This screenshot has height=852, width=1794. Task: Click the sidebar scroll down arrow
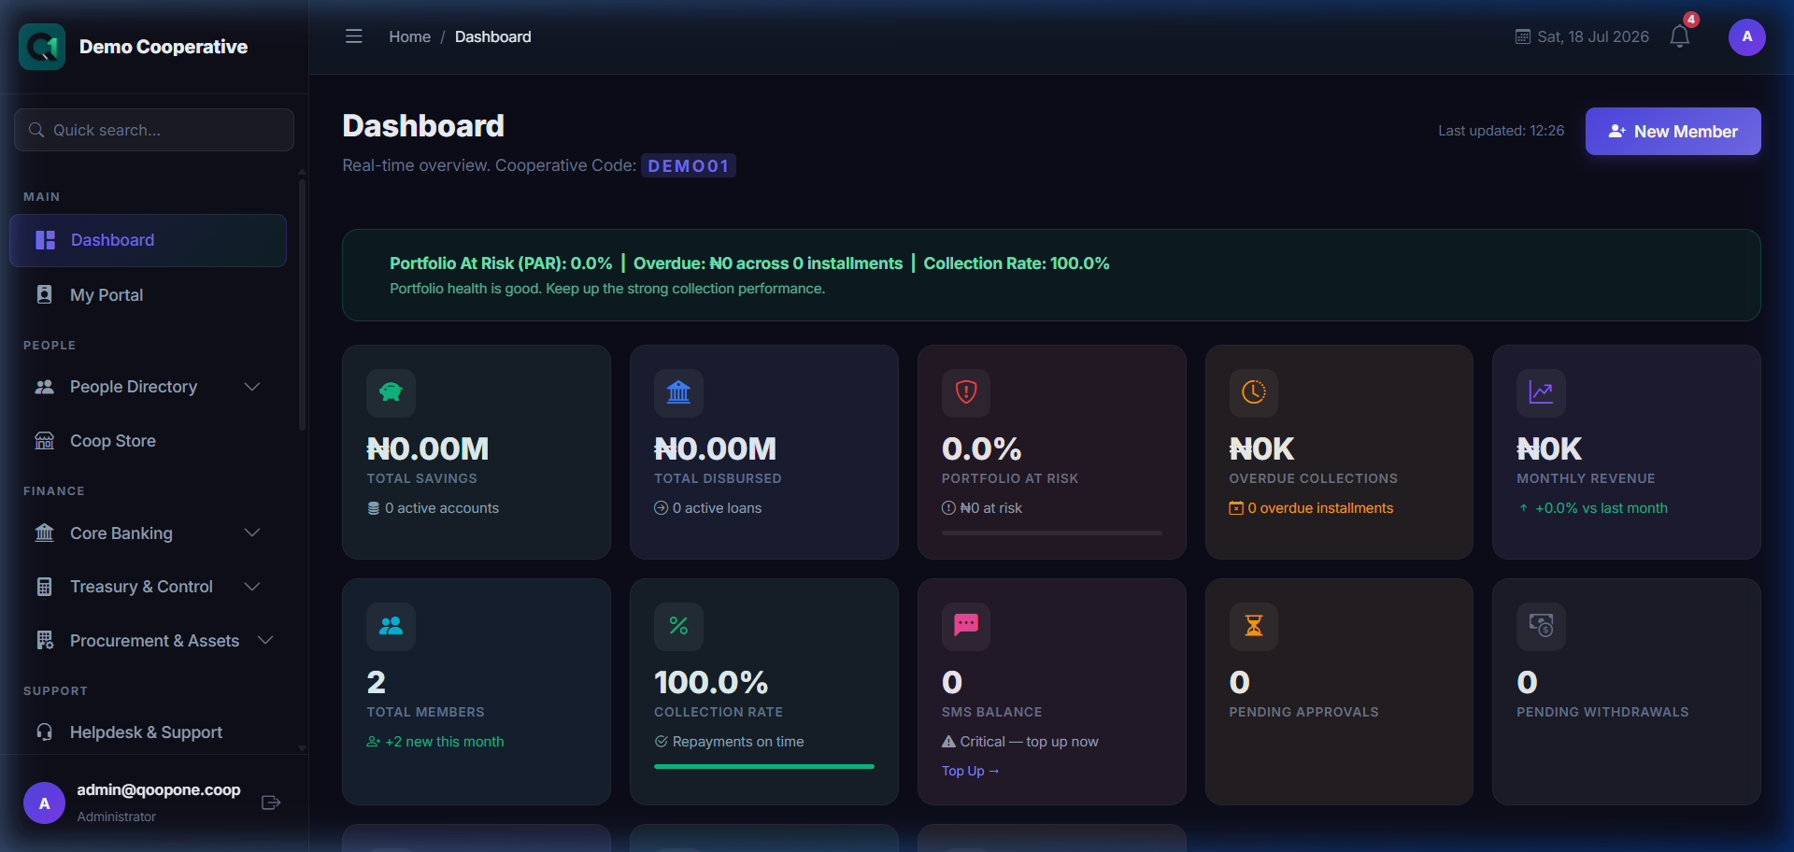coord(302,748)
